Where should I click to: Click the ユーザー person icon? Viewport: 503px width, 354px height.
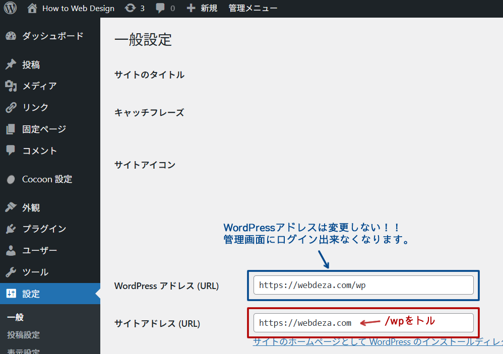coord(11,250)
